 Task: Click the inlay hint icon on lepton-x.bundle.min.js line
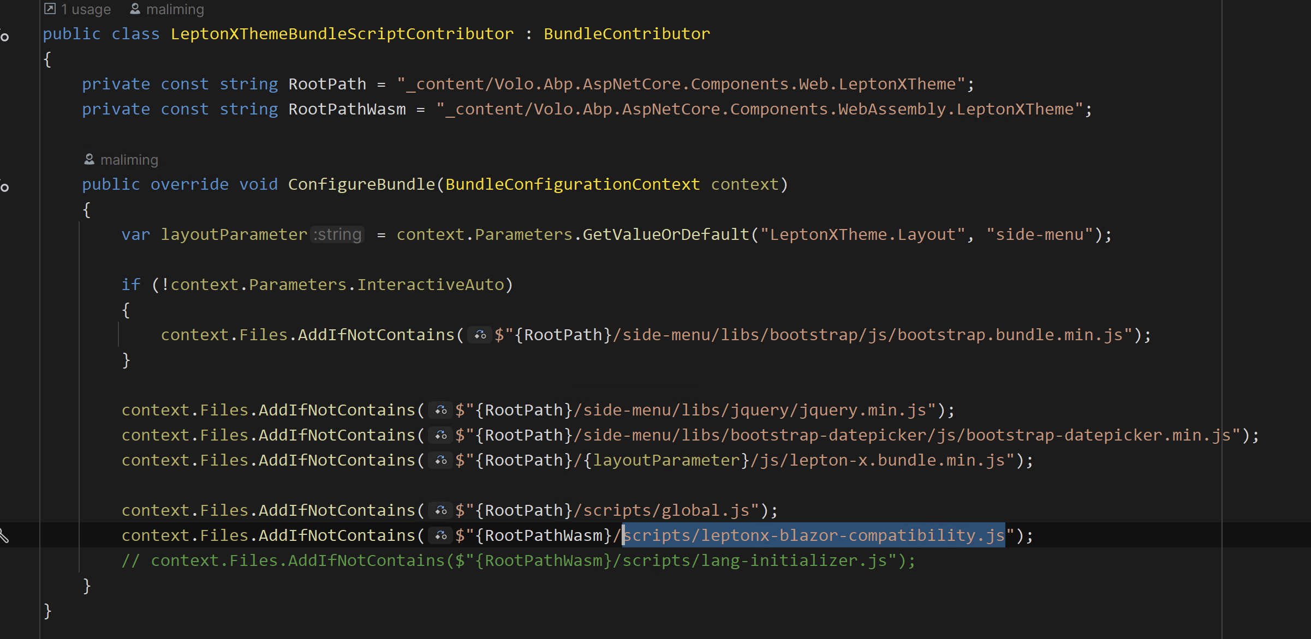440,461
